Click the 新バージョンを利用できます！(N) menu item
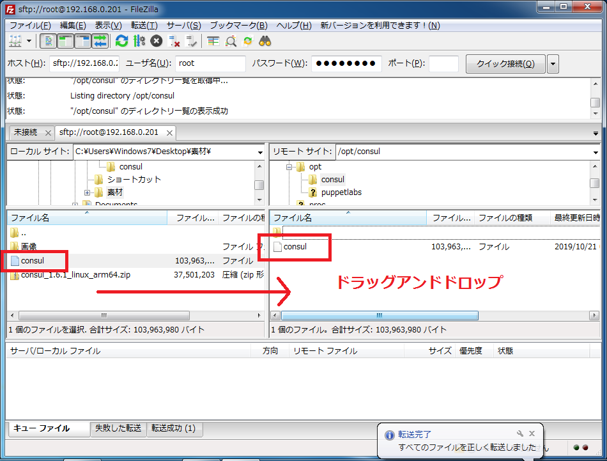 tap(380, 26)
